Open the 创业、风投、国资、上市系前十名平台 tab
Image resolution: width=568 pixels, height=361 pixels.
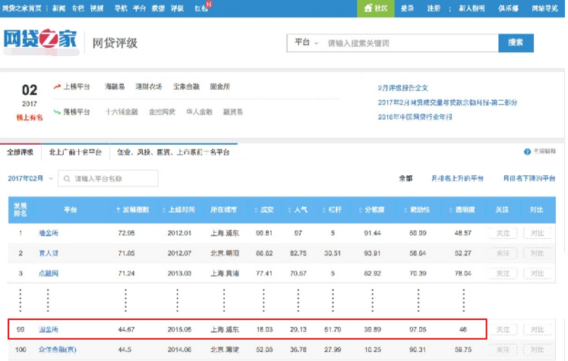click(174, 152)
